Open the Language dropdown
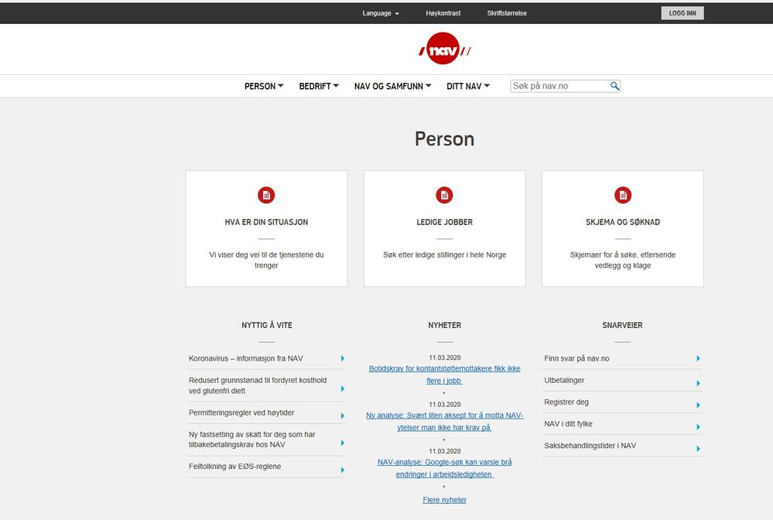Screen dimensions: 773x520 pyautogui.click(x=381, y=13)
